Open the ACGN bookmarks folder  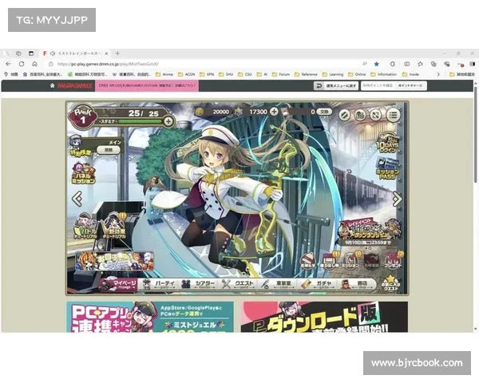tap(187, 74)
